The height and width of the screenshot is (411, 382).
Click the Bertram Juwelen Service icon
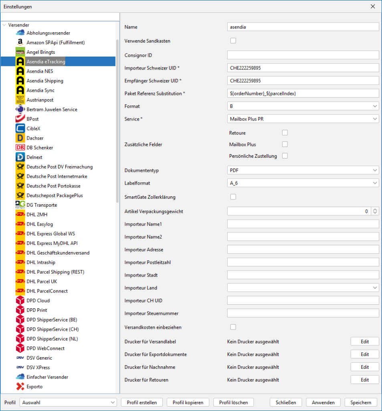point(20,110)
